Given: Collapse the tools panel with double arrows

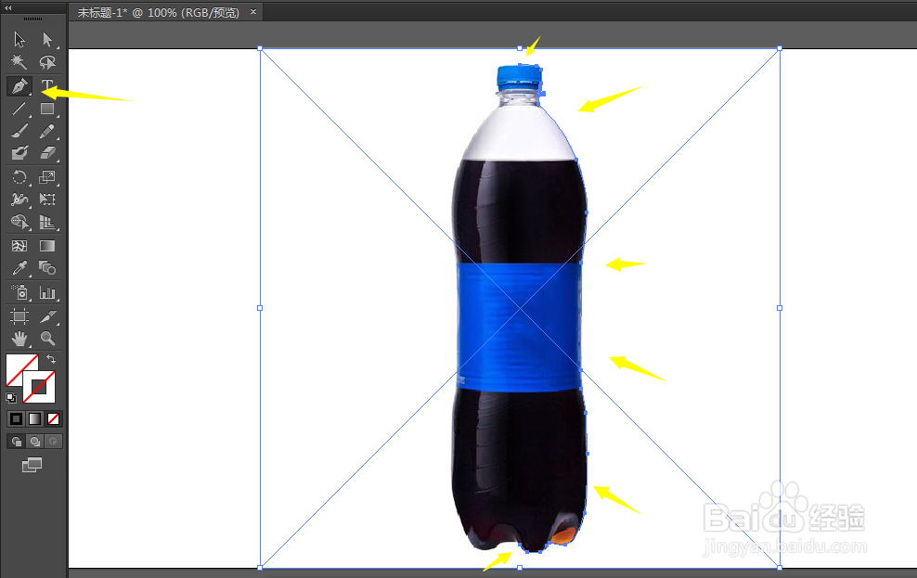Looking at the screenshot, I should click(x=8, y=7).
